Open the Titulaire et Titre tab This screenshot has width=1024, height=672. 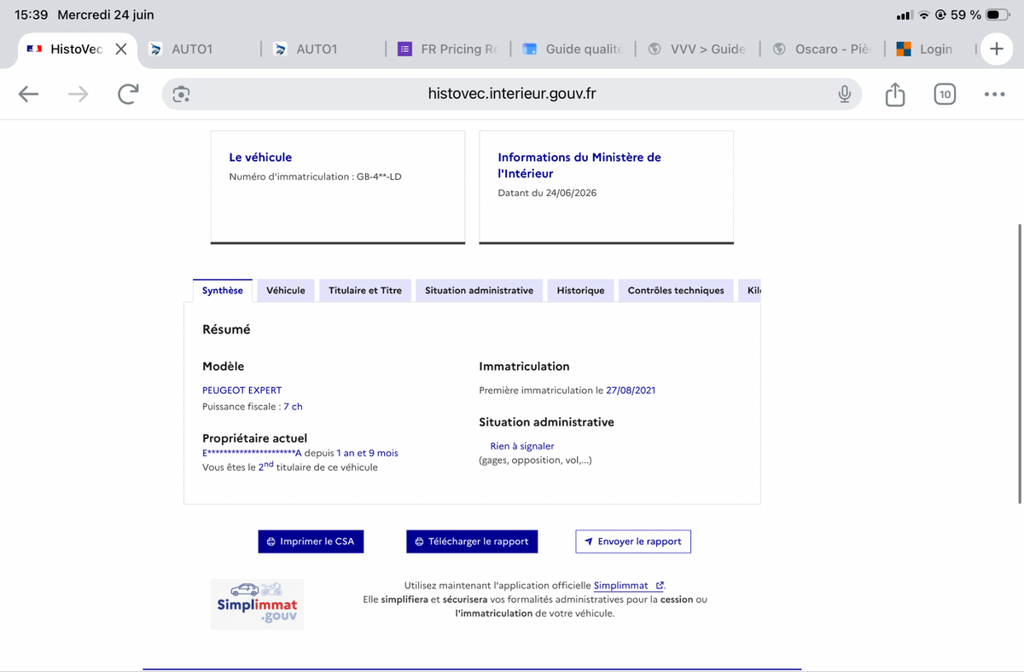tap(365, 291)
